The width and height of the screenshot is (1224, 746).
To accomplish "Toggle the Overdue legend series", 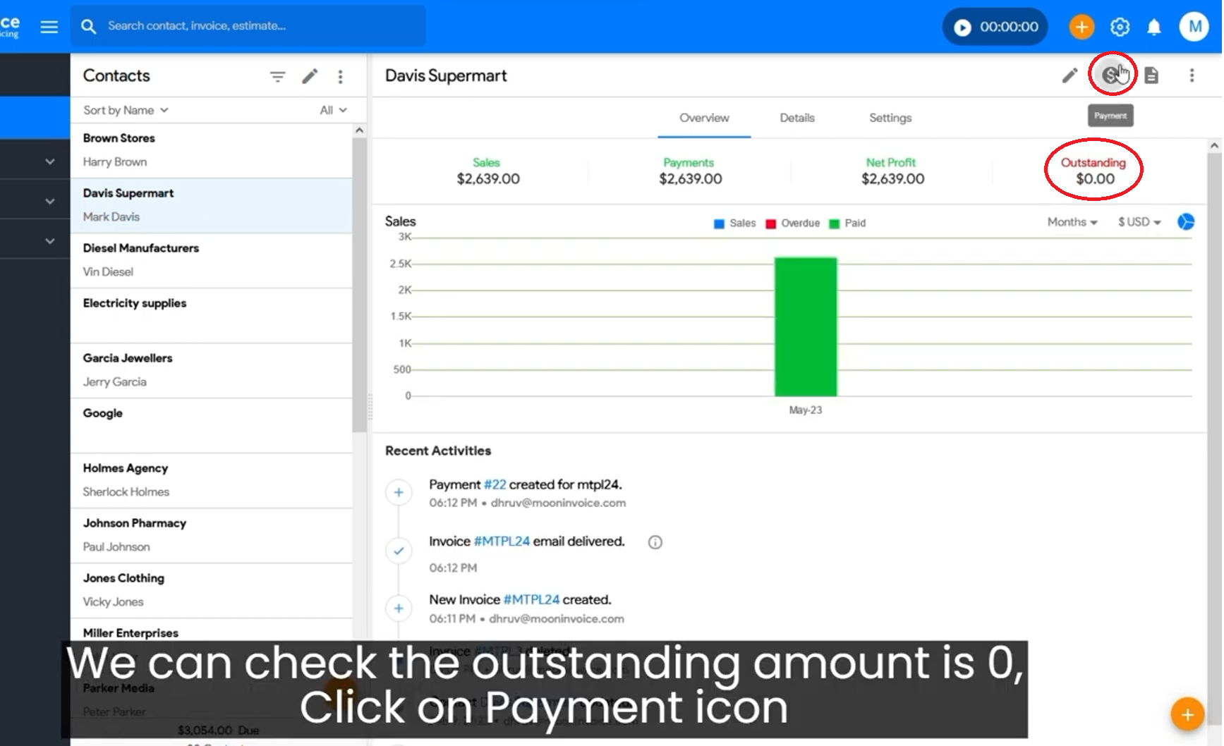I will (793, 224).
